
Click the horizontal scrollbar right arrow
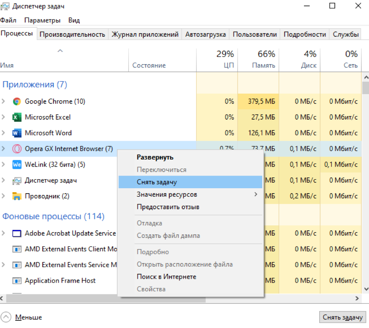(357, 298)
